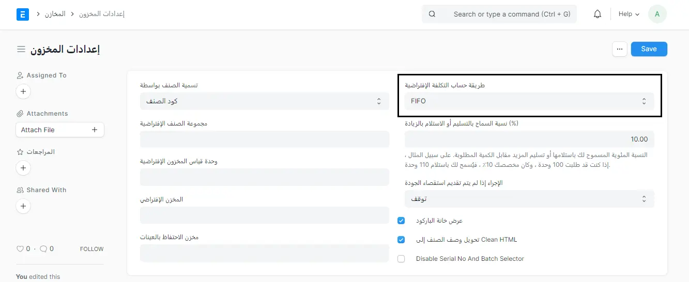Enable Disable Serial No And Batch Selector
Image resolution: width=689 pixels, height=282 pixels.
pyautogui.click(x=401, y=259)
